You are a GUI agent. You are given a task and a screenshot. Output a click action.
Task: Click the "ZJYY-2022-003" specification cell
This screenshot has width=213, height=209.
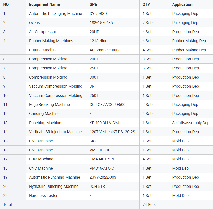[103, 177]
